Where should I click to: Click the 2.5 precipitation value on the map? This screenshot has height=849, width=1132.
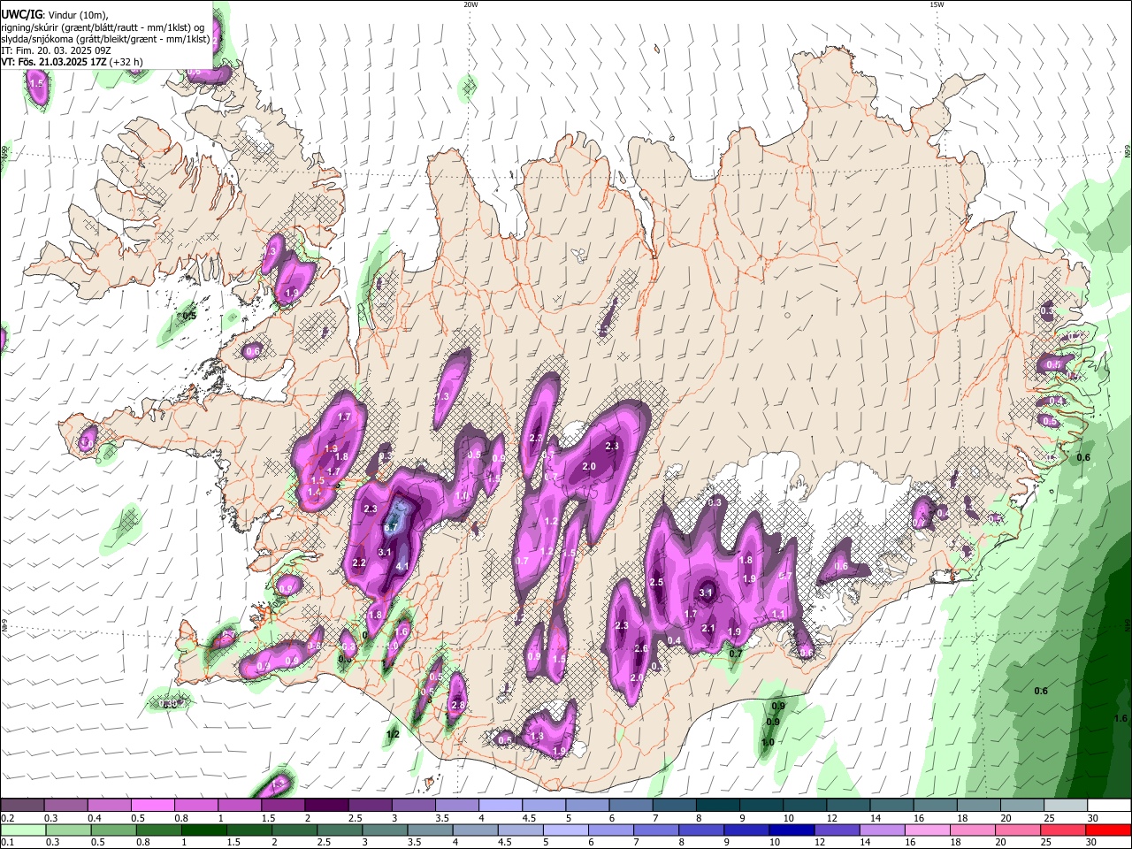tap(656, 582)
